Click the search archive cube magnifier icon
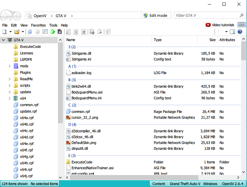The width and height of the screenshot is (247, 187). (30, 32)
